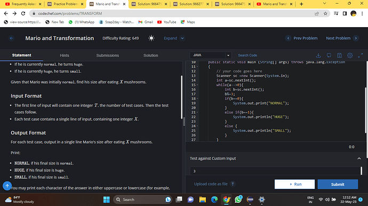The width and height of the screenshot is (368, 206).
Task: Go back using the arrow beside problem title
Action: [11, 38]
